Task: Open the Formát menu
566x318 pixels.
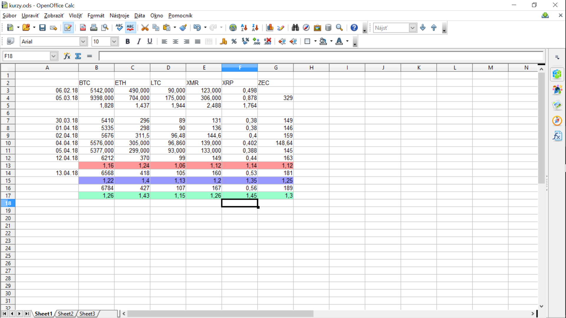Action: [96, 16]
